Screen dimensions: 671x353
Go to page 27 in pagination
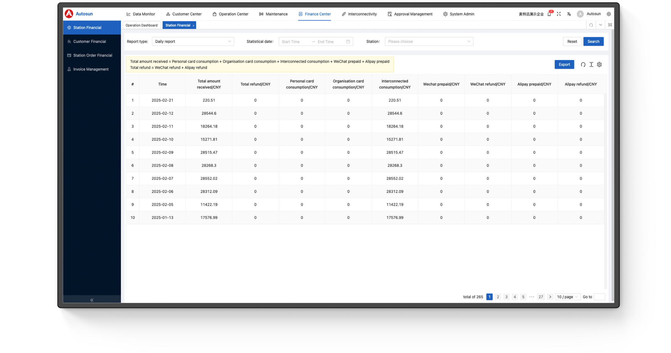click(540, 297)
